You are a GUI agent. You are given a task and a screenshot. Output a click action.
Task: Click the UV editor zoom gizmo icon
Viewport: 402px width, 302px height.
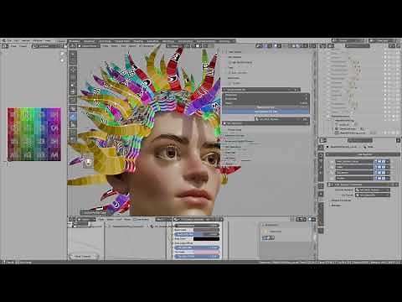tap(62, 54)
